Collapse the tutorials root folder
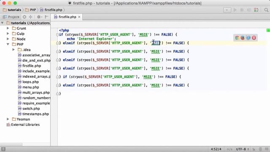 [x=2, y=23]
